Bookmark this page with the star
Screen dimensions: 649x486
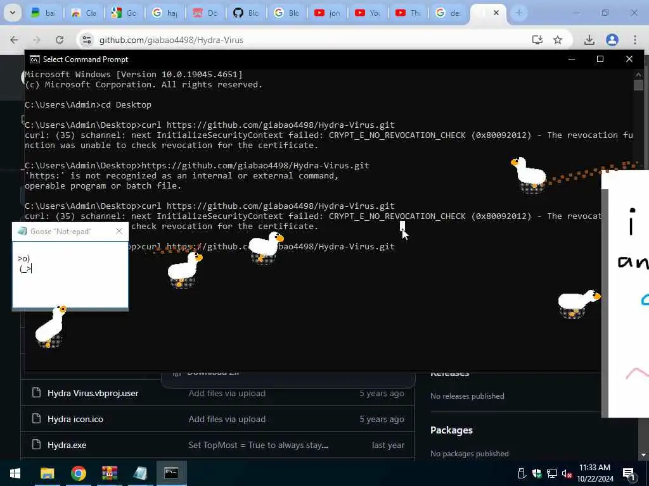coord(558,40)
